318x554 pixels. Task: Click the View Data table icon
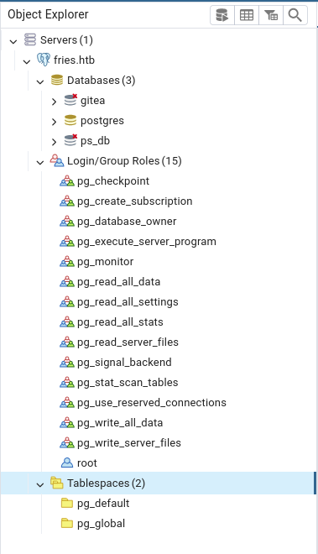247,15
